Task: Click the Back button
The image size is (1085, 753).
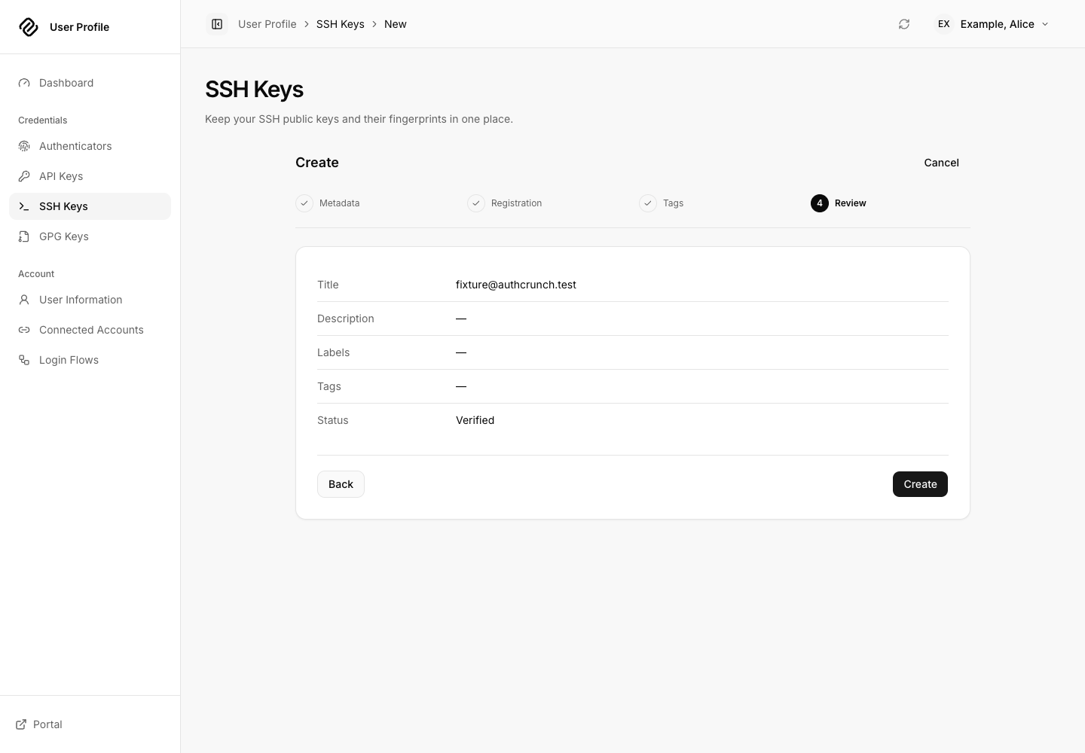Action: pos(341,484)
